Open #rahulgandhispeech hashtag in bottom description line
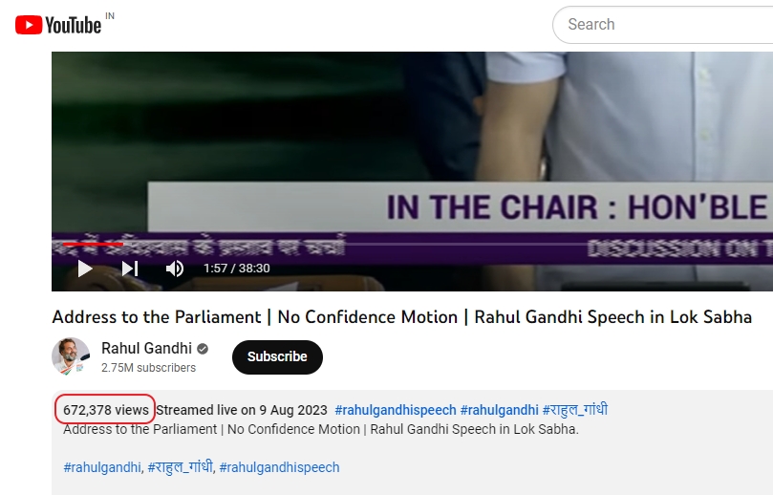 pyautogui.click(x=280, y=467)
